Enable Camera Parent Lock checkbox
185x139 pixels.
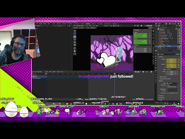167,87
